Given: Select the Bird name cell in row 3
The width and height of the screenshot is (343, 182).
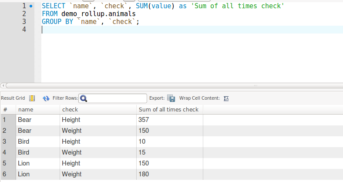Looking at the screenshot, I should click(x=38, y=142).
